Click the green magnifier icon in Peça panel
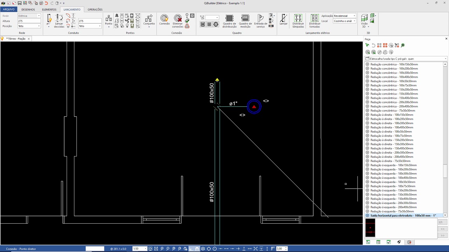449x252 pixels. [x=403, y=45]
